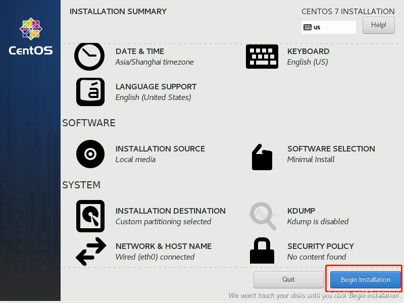Click 'English (United States)' text
This screenshot has width=404, height=303.
click(x=154, y=97)
